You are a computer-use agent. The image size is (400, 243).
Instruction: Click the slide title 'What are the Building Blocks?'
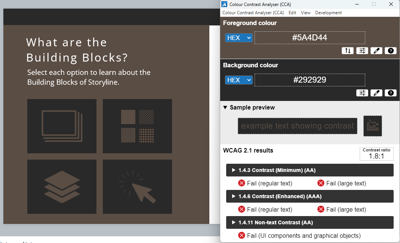(x=77, y=50)
